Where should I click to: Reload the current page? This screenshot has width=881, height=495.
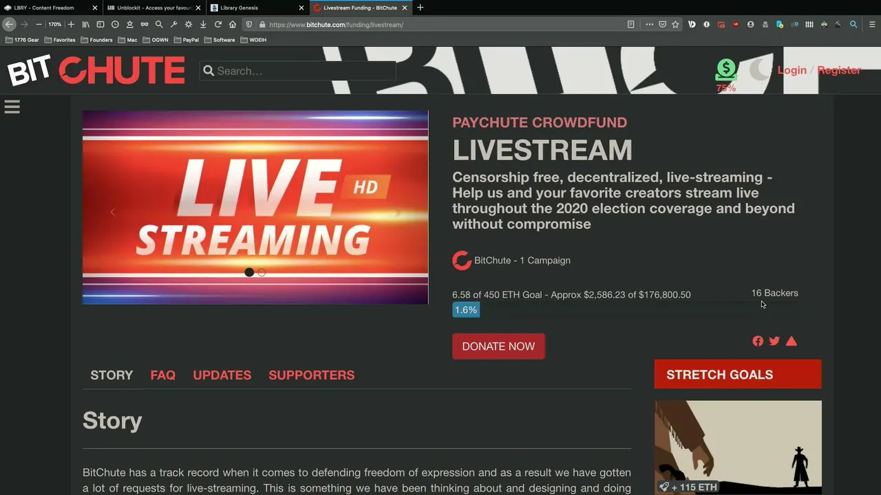[218, 24]
